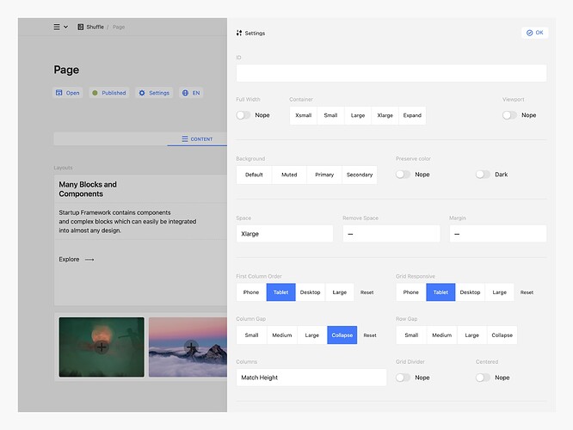Toggle the Grid Divider switch
This screenshot has width=573, height=430.
403,378
